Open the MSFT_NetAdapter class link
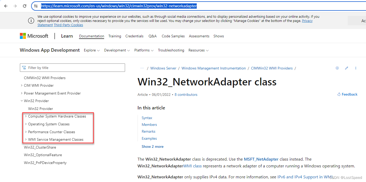The height and width of the screenshot is (182, 366). click(261, 159)
